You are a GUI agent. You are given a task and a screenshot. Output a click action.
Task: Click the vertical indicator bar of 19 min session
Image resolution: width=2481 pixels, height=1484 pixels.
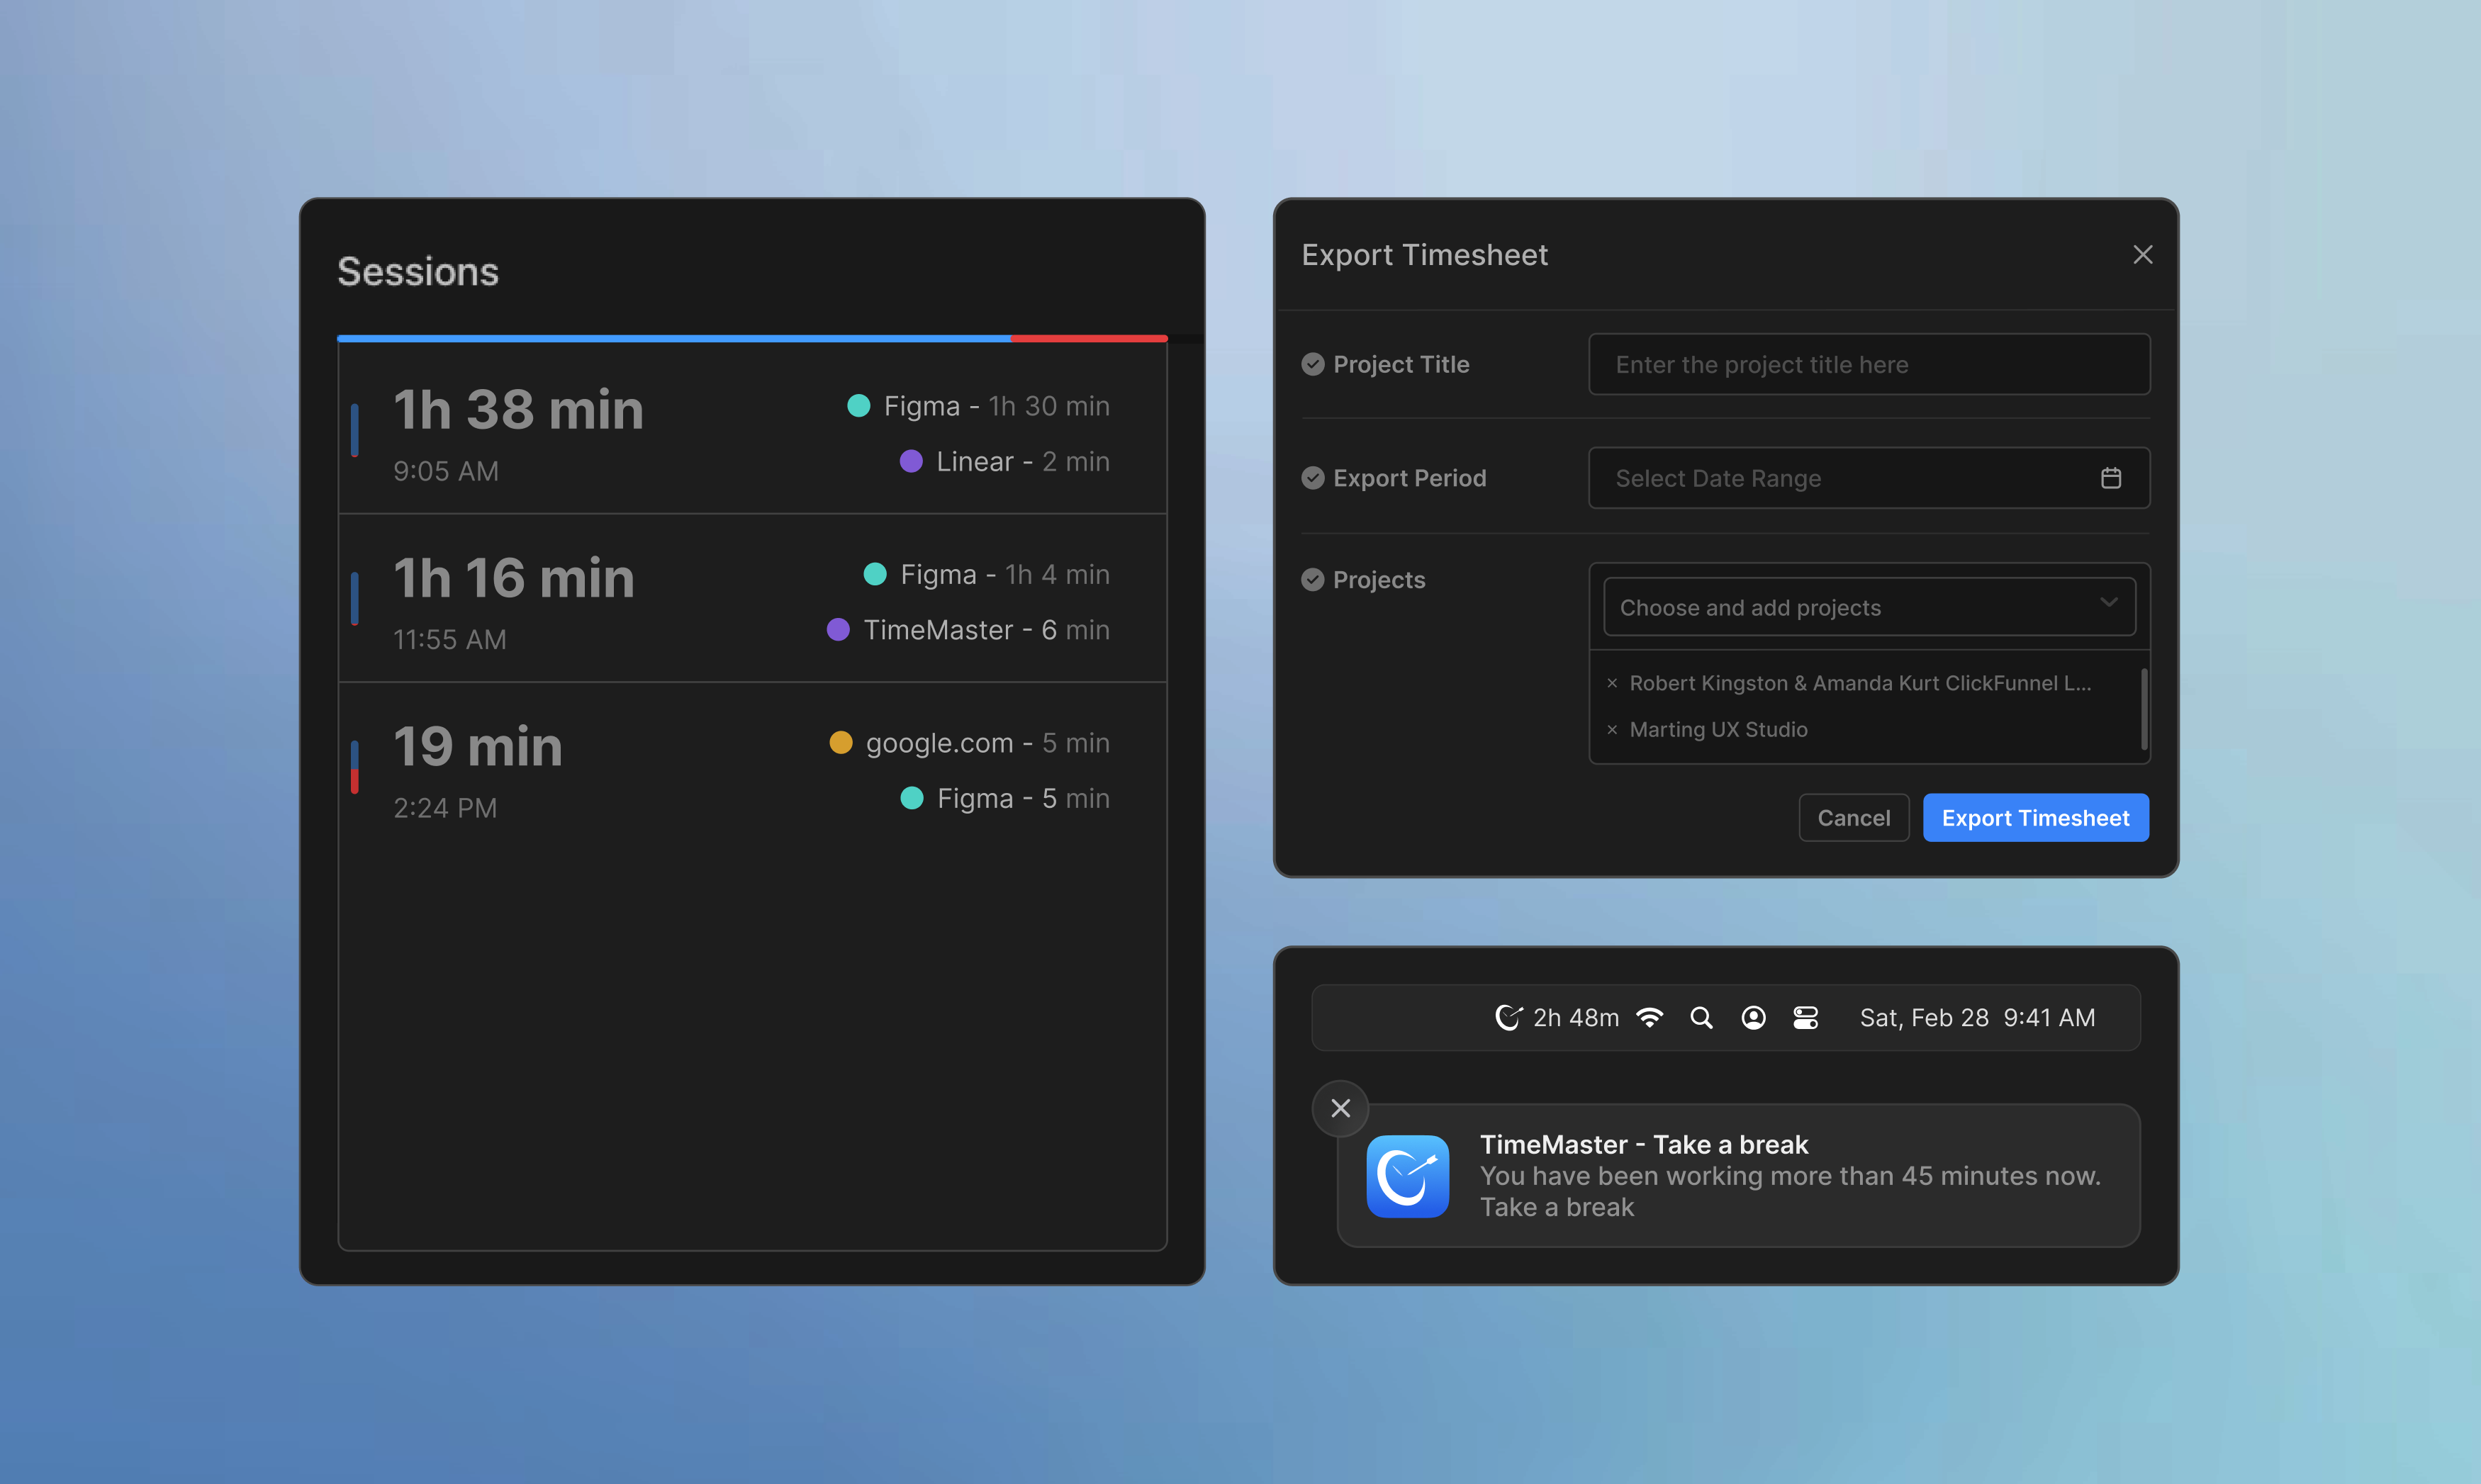pyautogui.click(x=354, y=767)
